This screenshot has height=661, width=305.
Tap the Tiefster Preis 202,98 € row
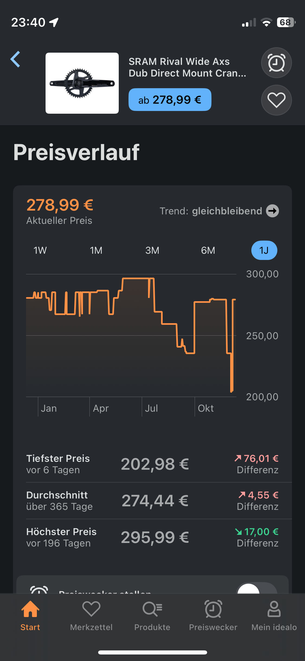tap(152, 464)
